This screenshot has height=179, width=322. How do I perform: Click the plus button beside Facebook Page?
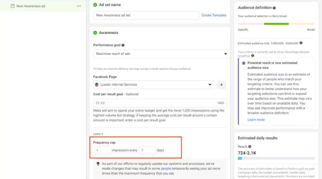tap(221, 85)
